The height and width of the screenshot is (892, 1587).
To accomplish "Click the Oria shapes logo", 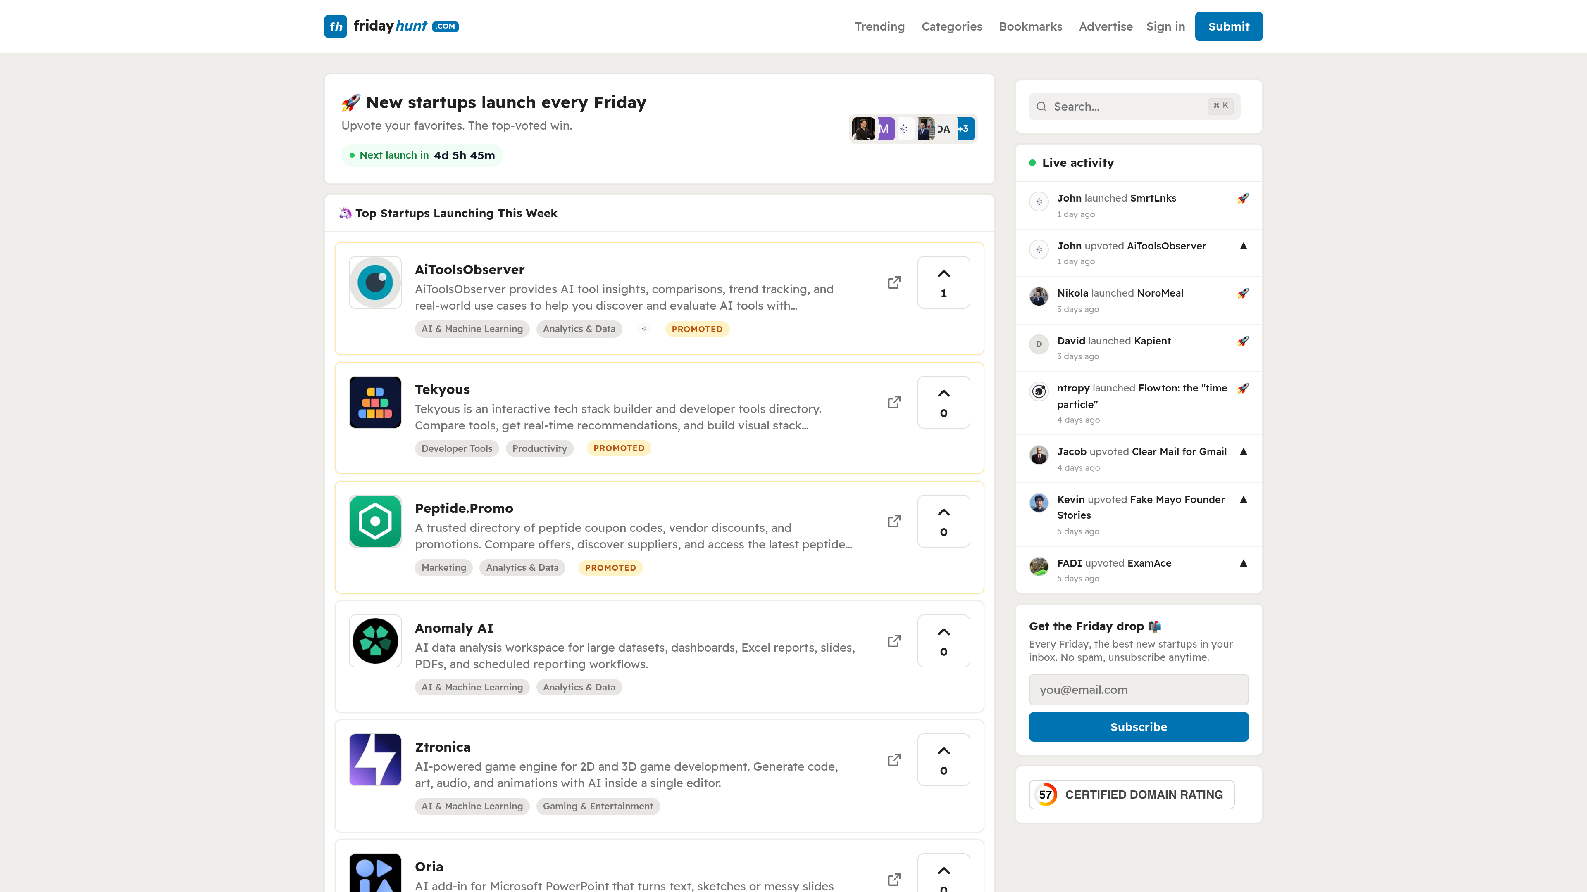I will [375, 873].
